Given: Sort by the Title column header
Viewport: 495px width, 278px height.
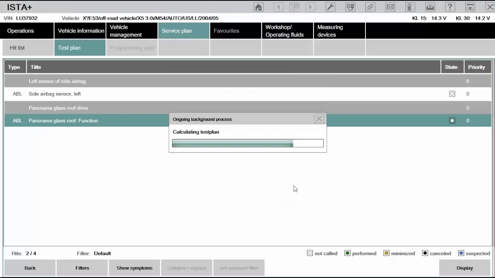Looking at the screenshot, I should pos(234,67).
